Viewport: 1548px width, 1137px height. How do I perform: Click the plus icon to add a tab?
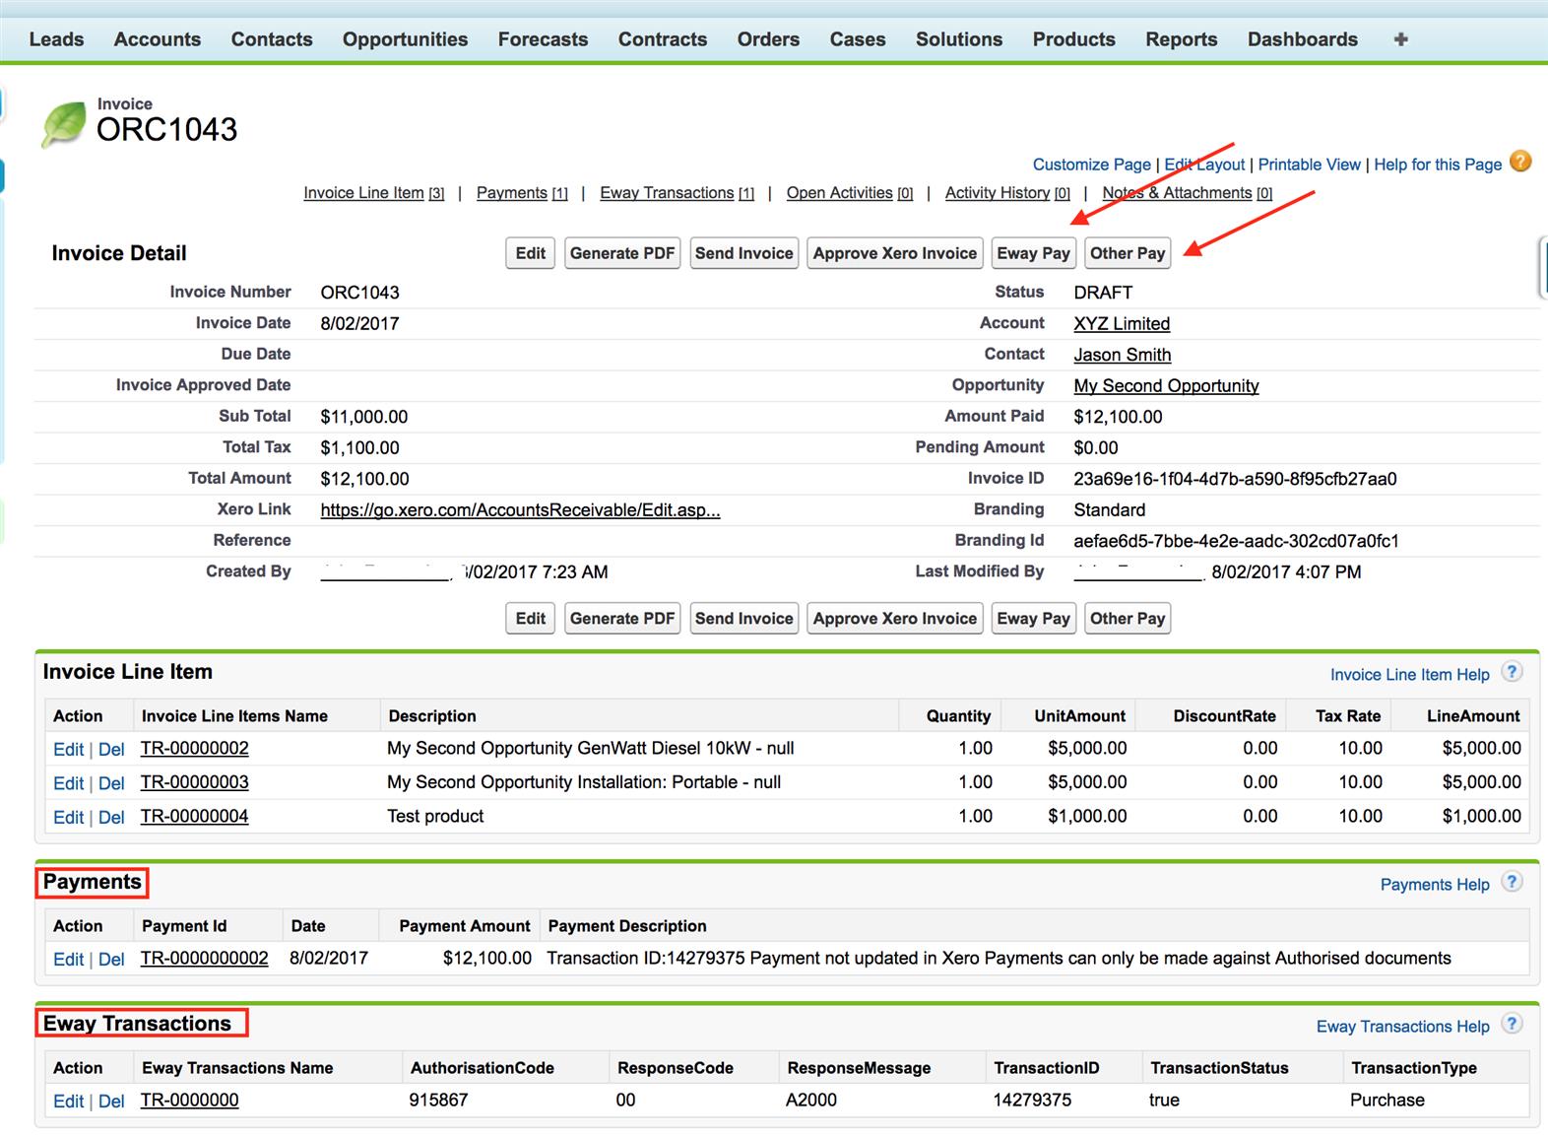pos(1400,39)
